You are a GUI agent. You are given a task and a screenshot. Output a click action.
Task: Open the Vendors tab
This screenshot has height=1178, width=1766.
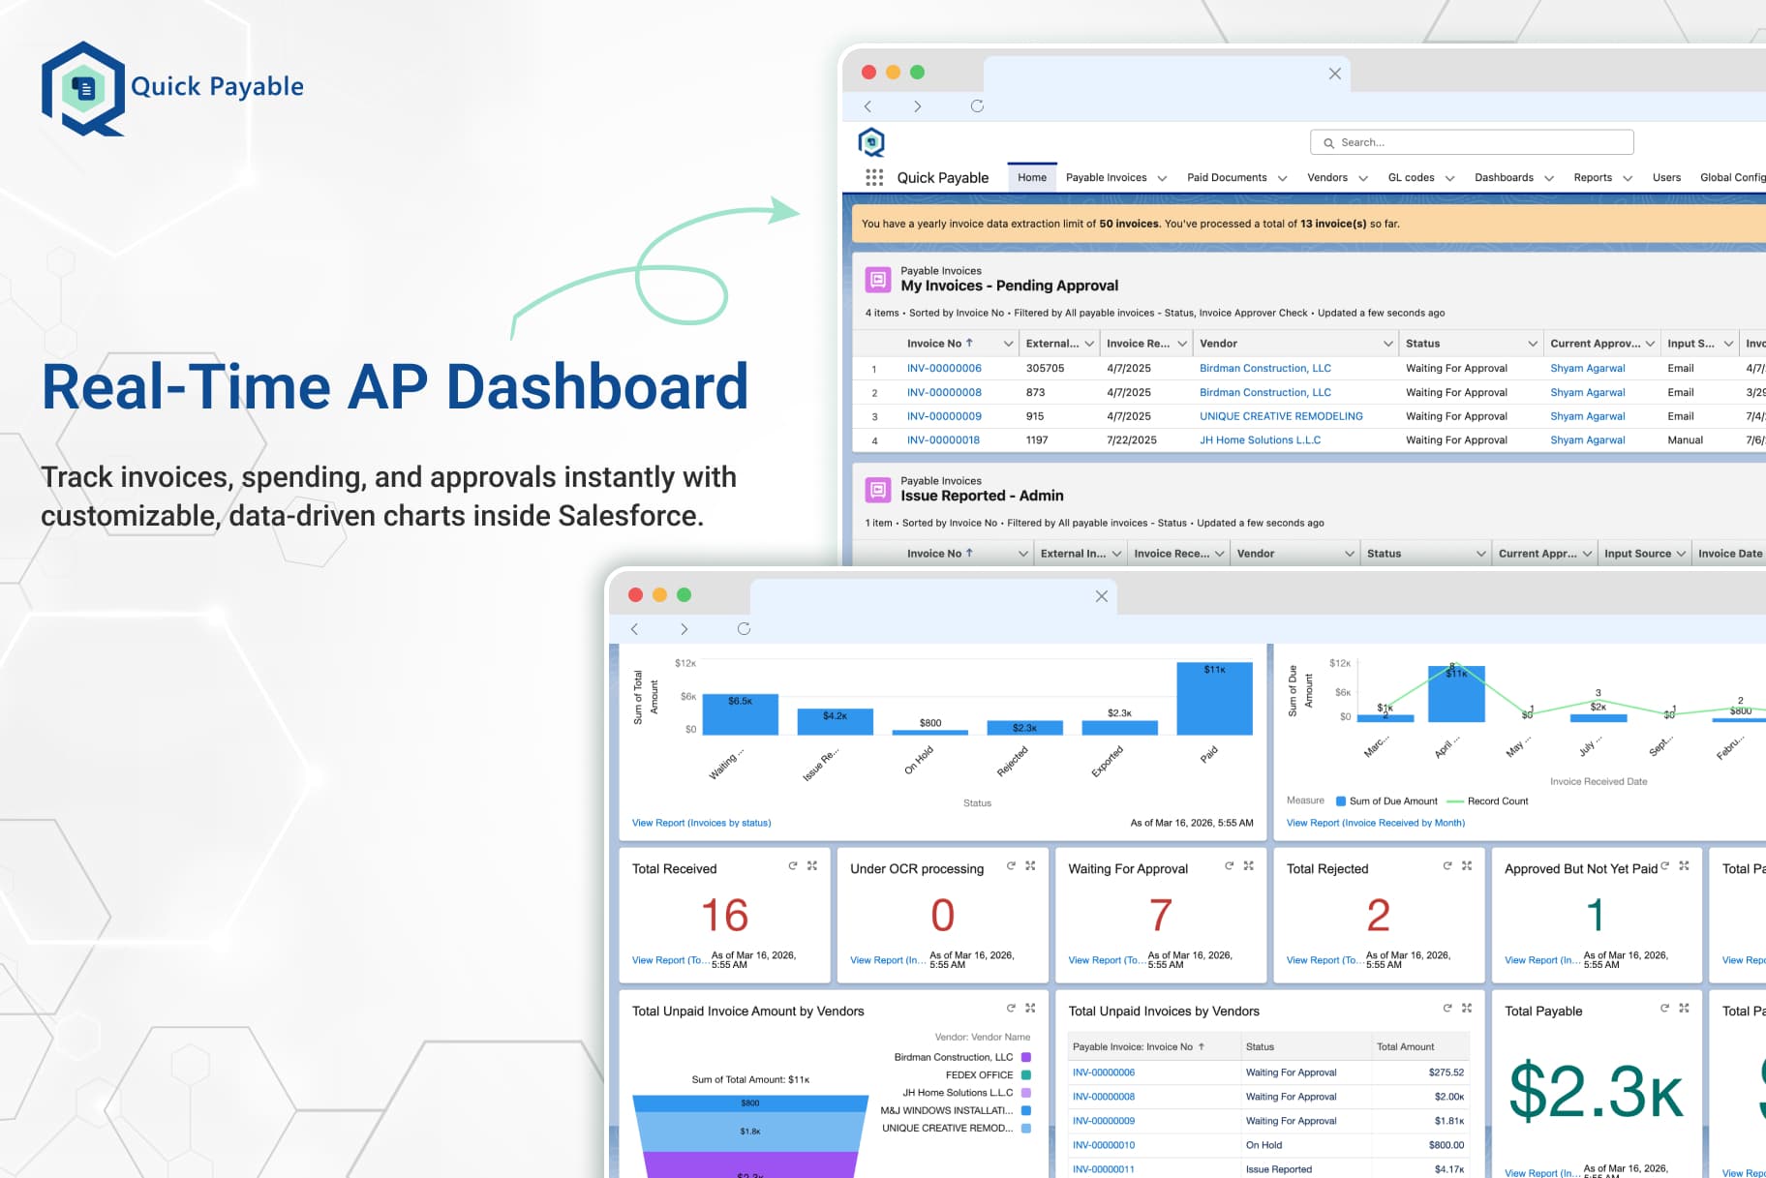tap(1327, 177)
